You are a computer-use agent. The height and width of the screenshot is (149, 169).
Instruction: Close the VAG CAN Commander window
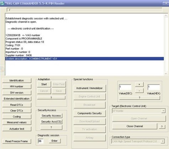pos(166,3)
